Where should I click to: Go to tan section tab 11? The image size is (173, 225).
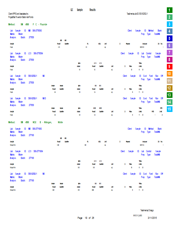pos(169,81)
